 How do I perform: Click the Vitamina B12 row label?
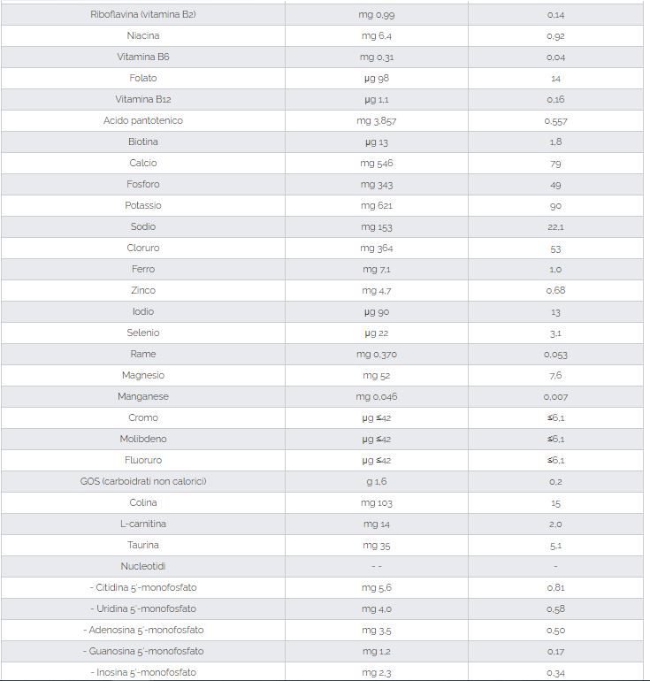point(143,100)
